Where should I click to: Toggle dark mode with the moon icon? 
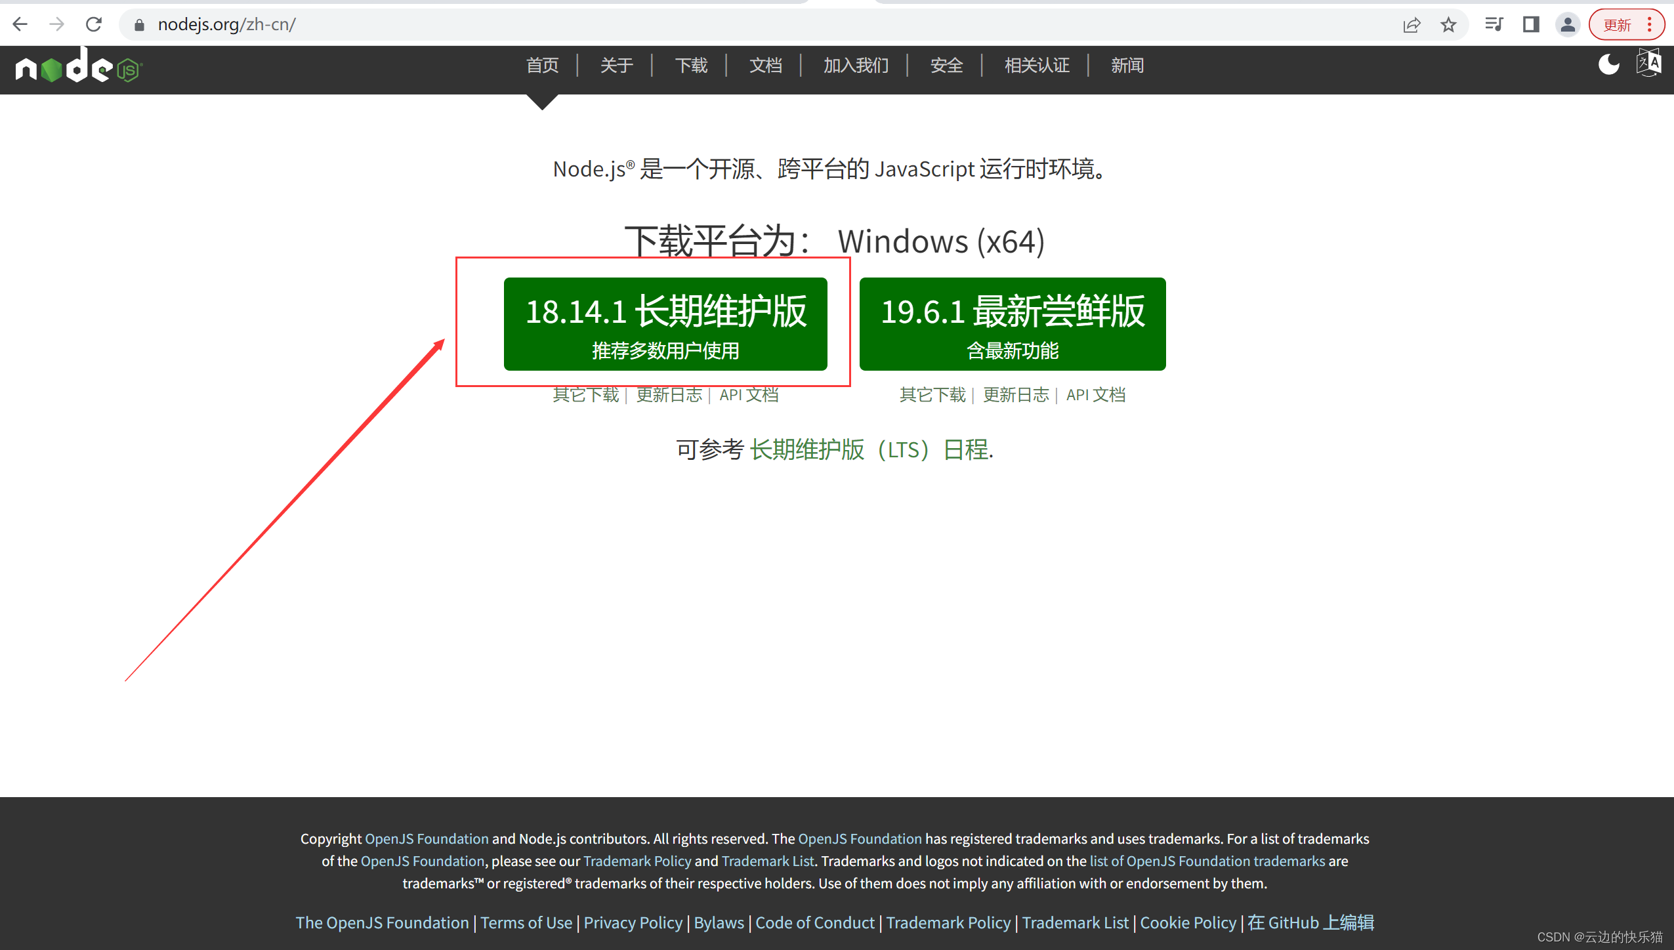point(1608,64)
